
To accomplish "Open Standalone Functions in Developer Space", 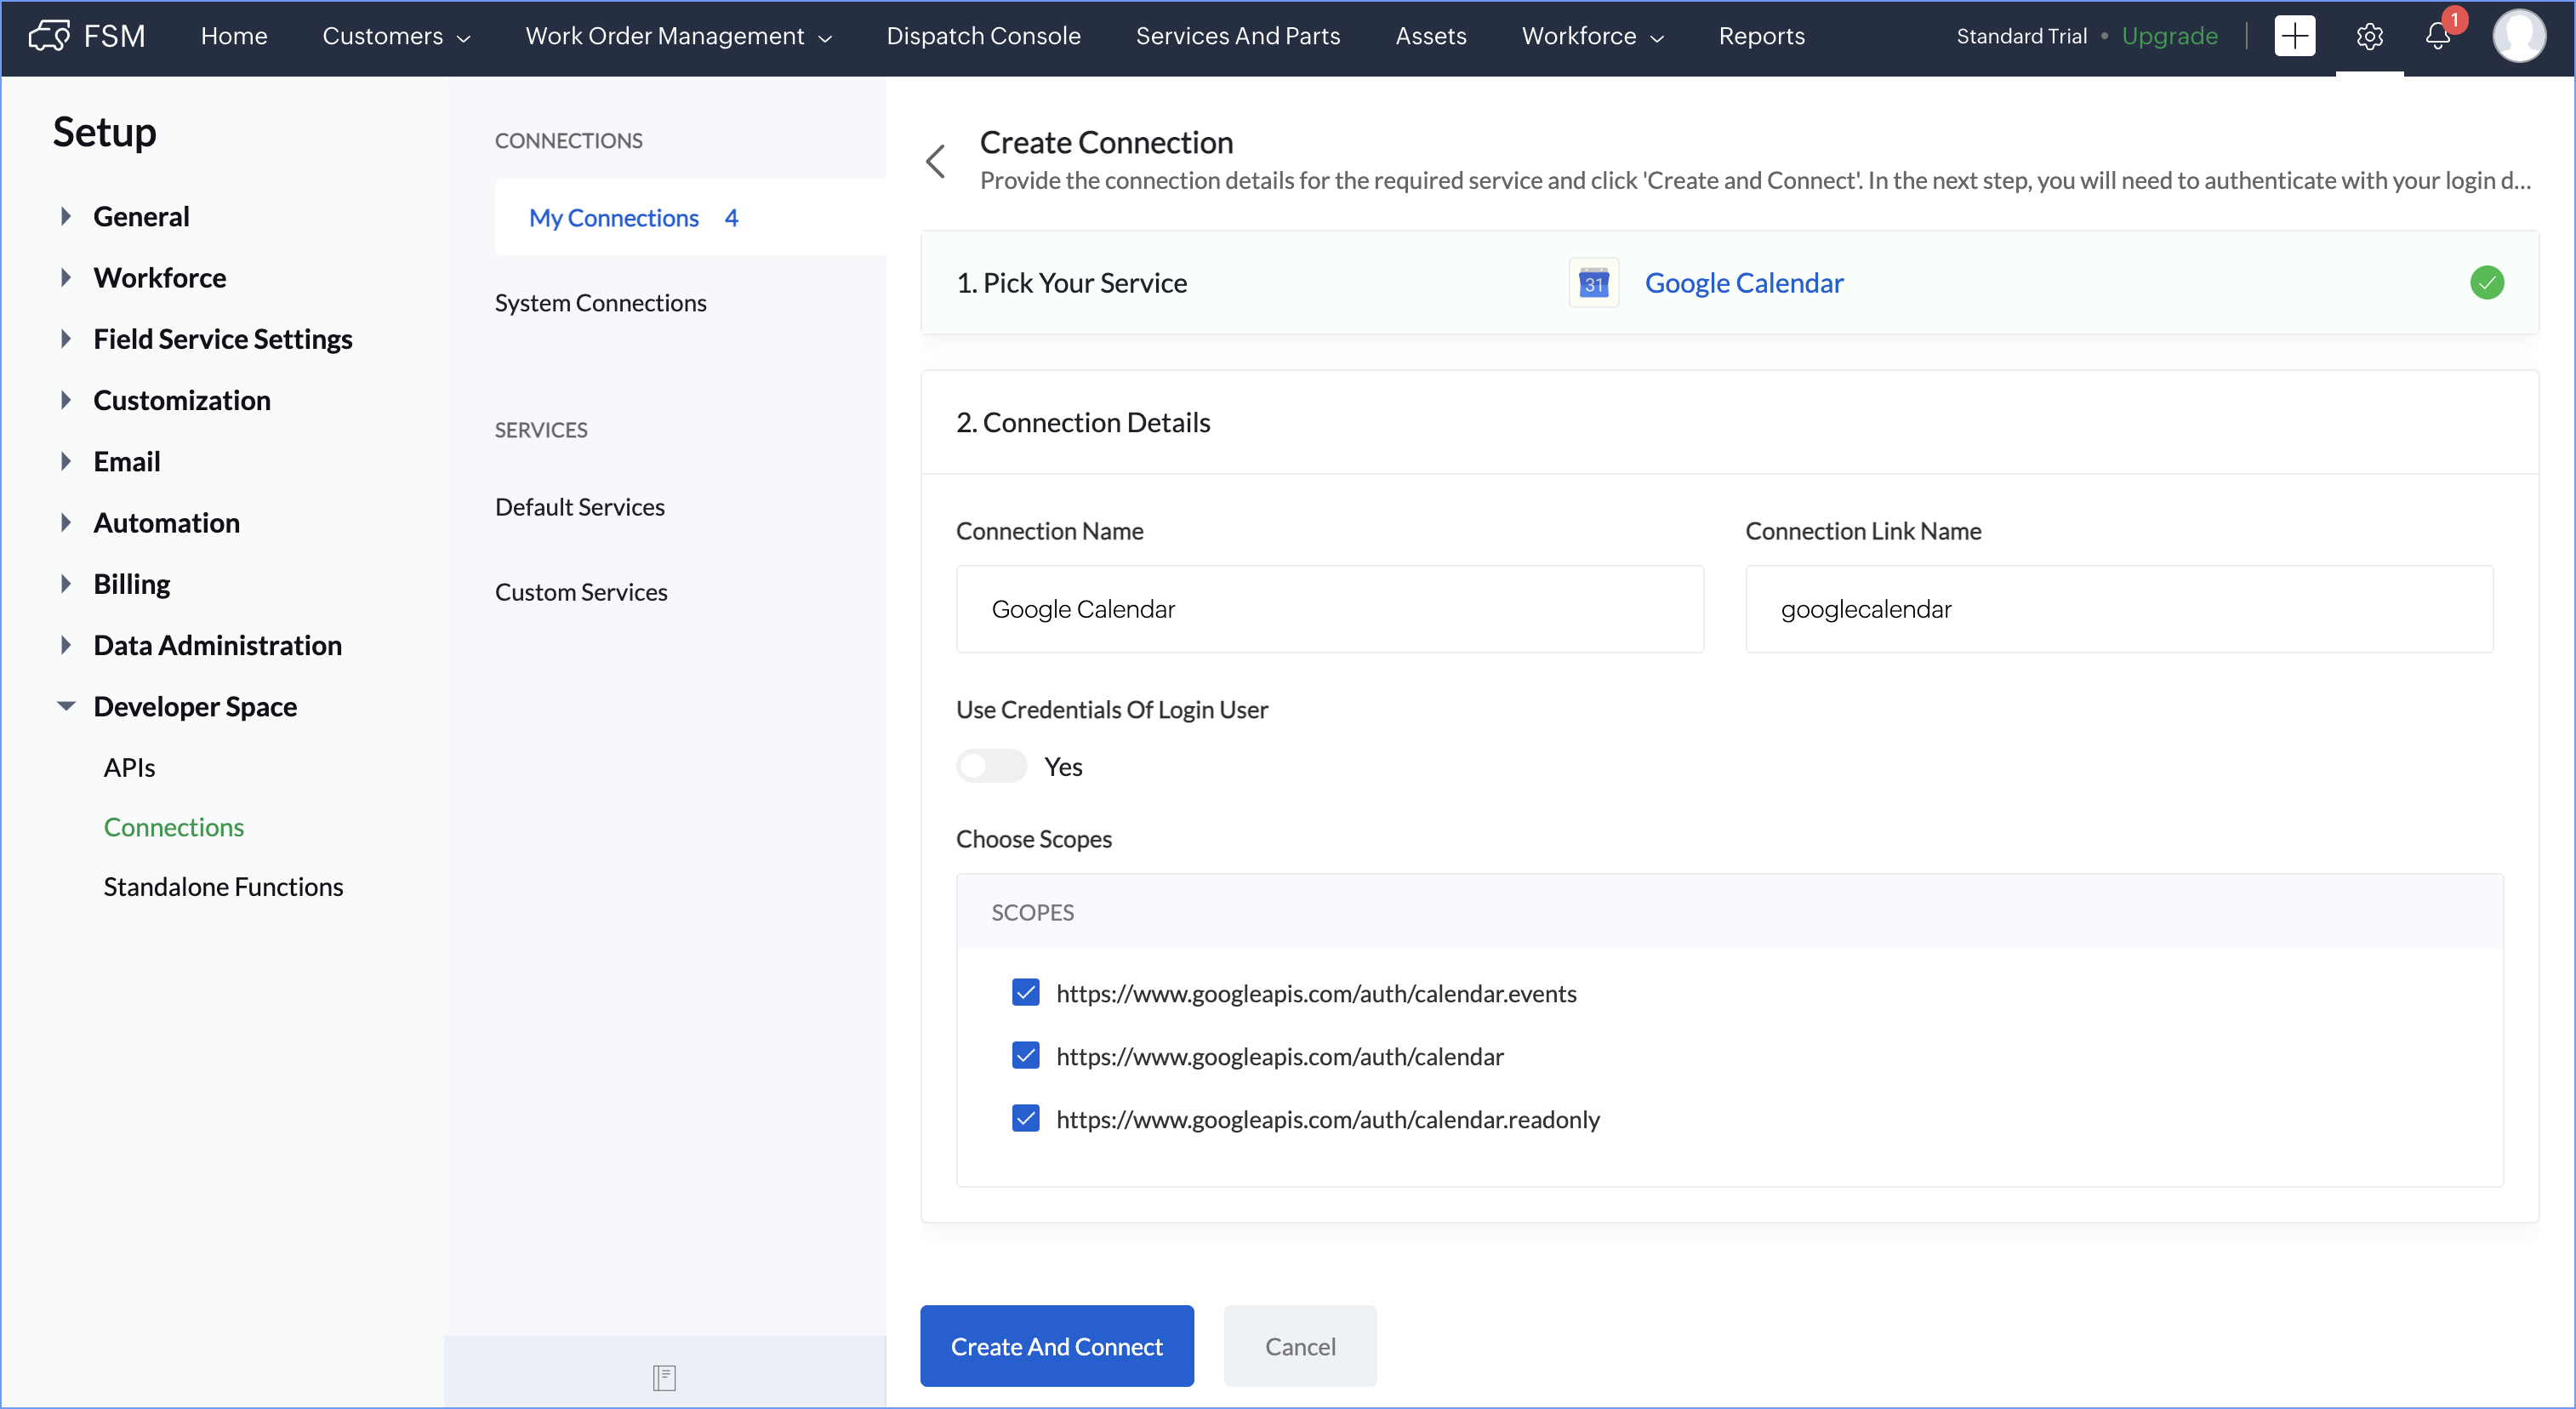I will coord(223,886).
